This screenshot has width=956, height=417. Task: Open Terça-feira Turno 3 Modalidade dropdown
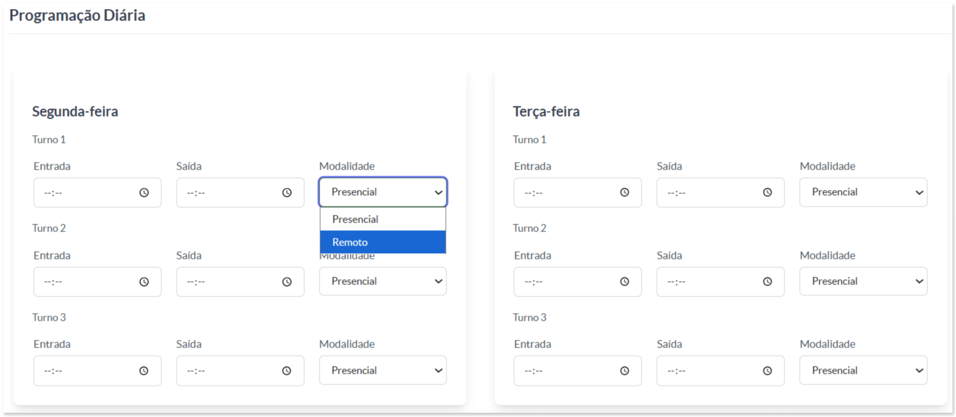click(864, 370)
